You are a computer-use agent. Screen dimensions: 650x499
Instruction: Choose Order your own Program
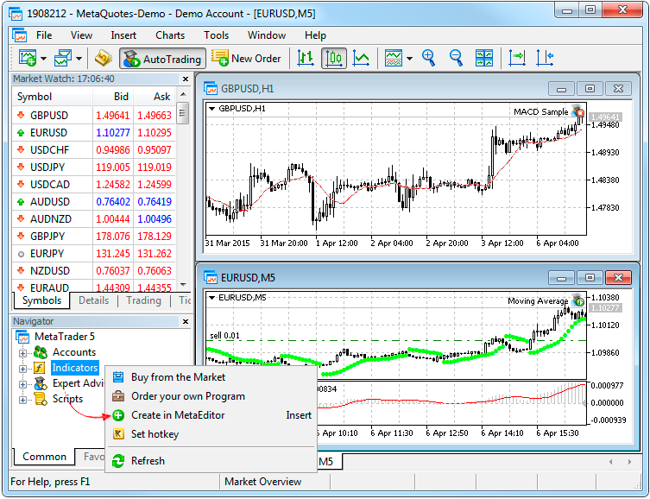211,396
